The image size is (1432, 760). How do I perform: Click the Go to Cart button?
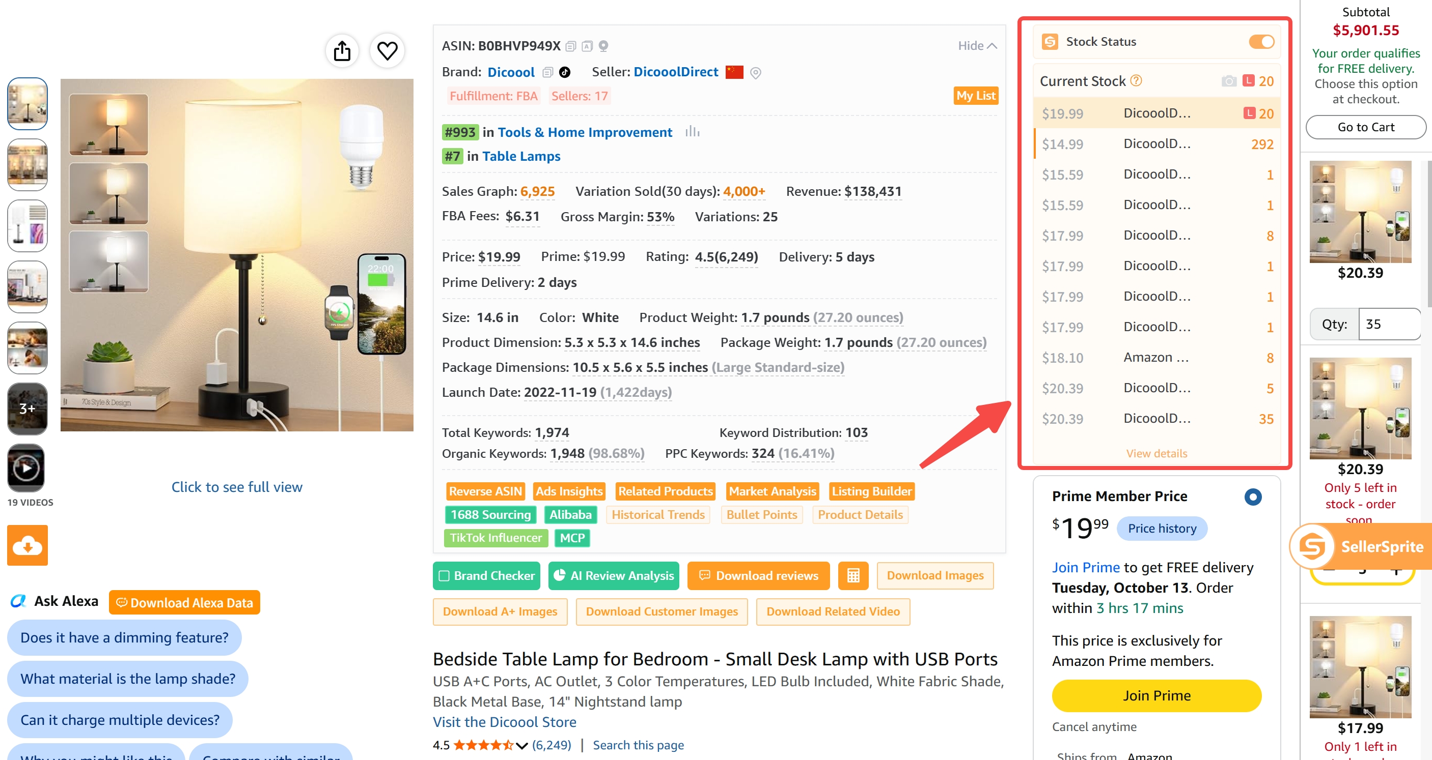pos(1365,127)
